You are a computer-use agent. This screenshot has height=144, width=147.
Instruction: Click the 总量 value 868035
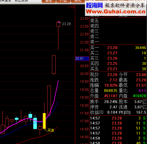[111, 91]
